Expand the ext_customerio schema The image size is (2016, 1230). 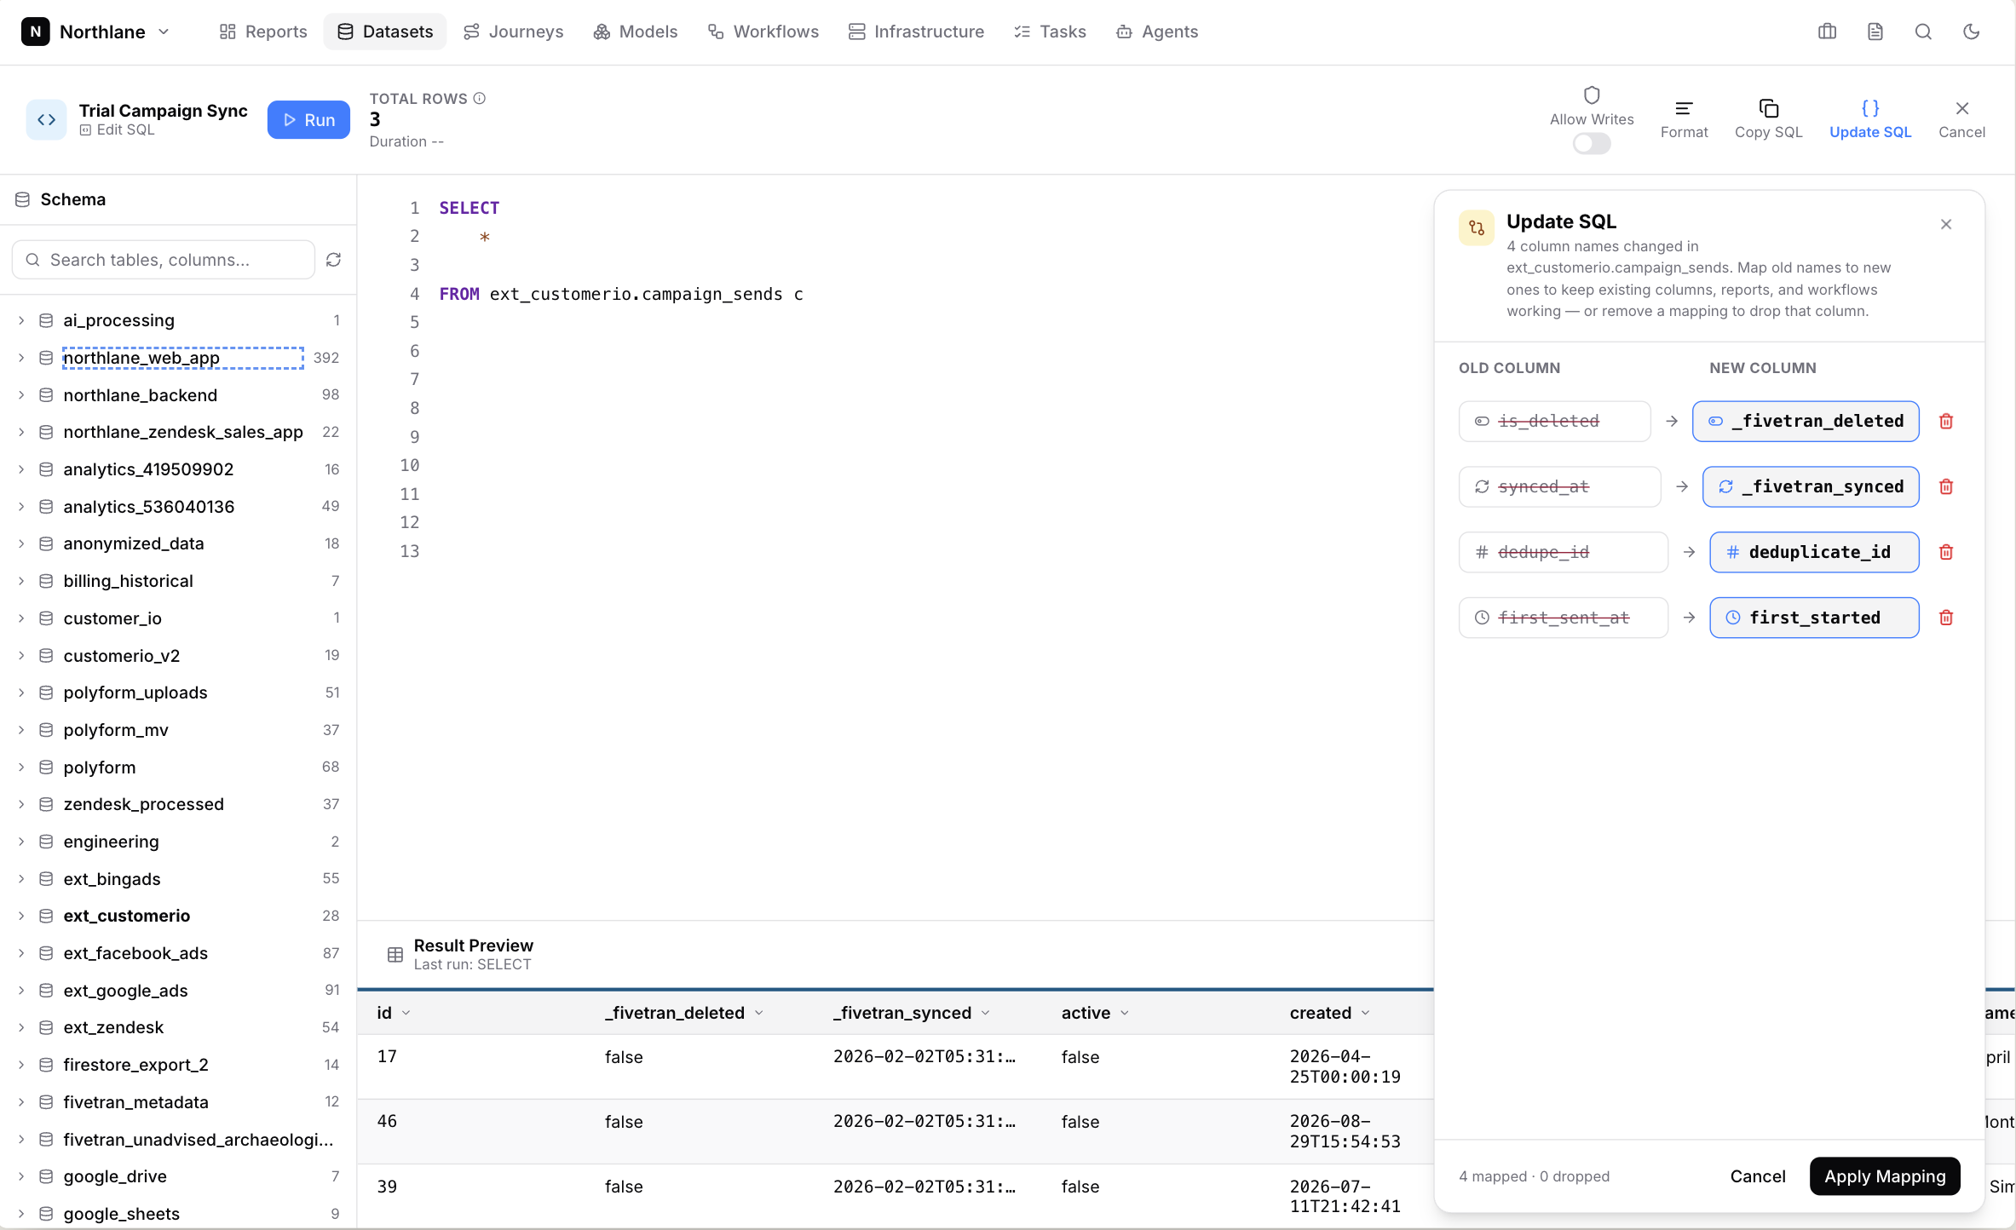(x=21, y=916)
